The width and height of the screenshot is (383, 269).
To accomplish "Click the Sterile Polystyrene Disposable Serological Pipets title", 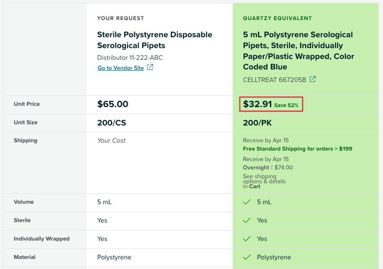I will pos(154,40).
